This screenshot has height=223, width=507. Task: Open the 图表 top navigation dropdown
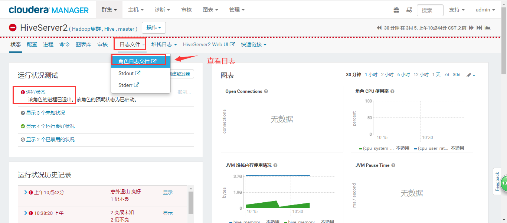click(x=210, y=10)
